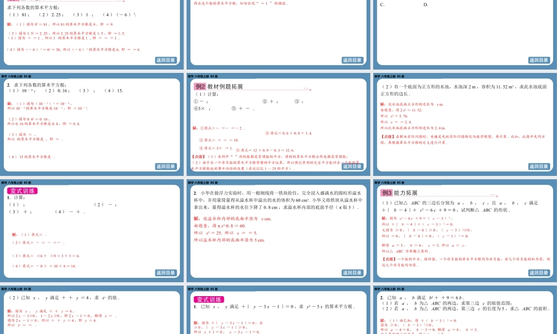Click the 【点拨】 marker on the 例2 slide

pos(198,156)
